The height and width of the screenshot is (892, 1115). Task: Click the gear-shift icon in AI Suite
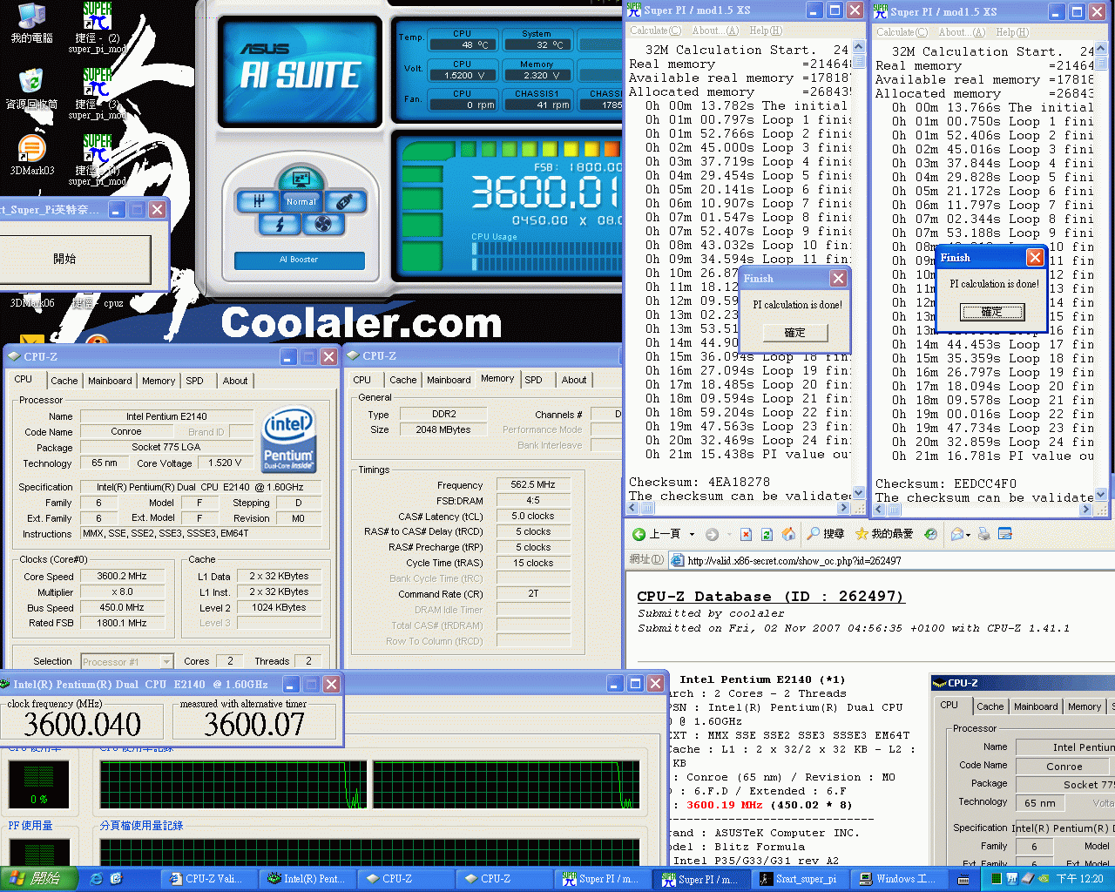pyautogui.click(x=259, y=201)
